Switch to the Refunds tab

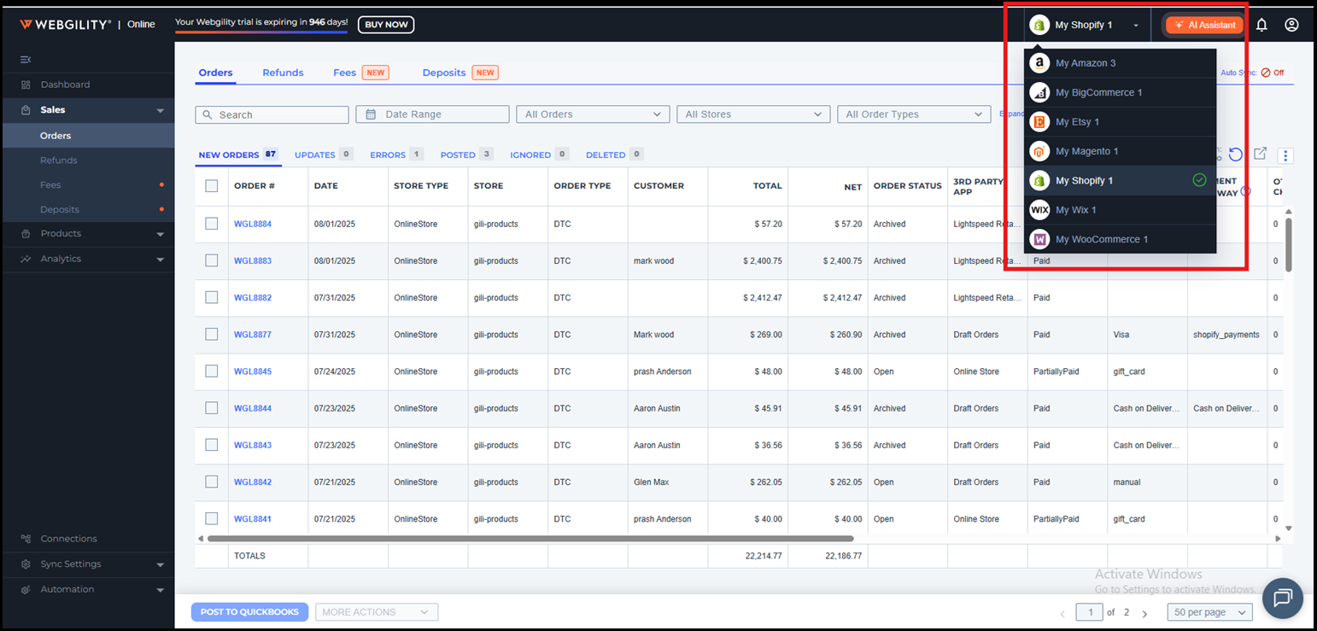click(283, 73)
